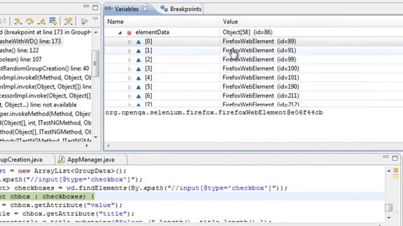Screen dimensions: 403x226
Task: Select the stack frame at line 122
Action: tap(20, 50)
